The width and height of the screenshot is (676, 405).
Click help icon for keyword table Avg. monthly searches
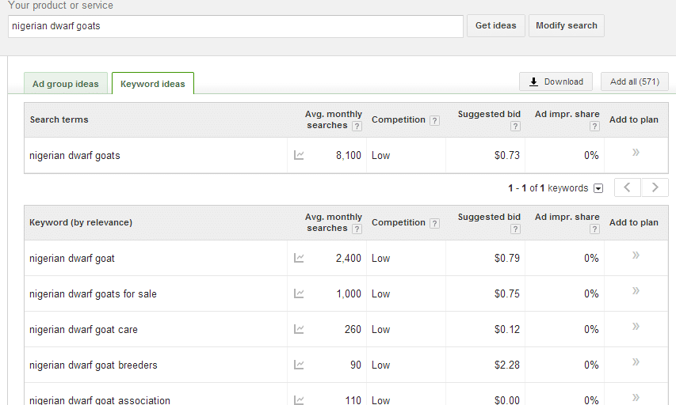coord(357,229)
